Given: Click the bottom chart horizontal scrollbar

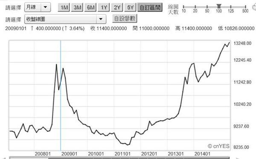Looking at the screenshot, I should (x=119, y=158).
